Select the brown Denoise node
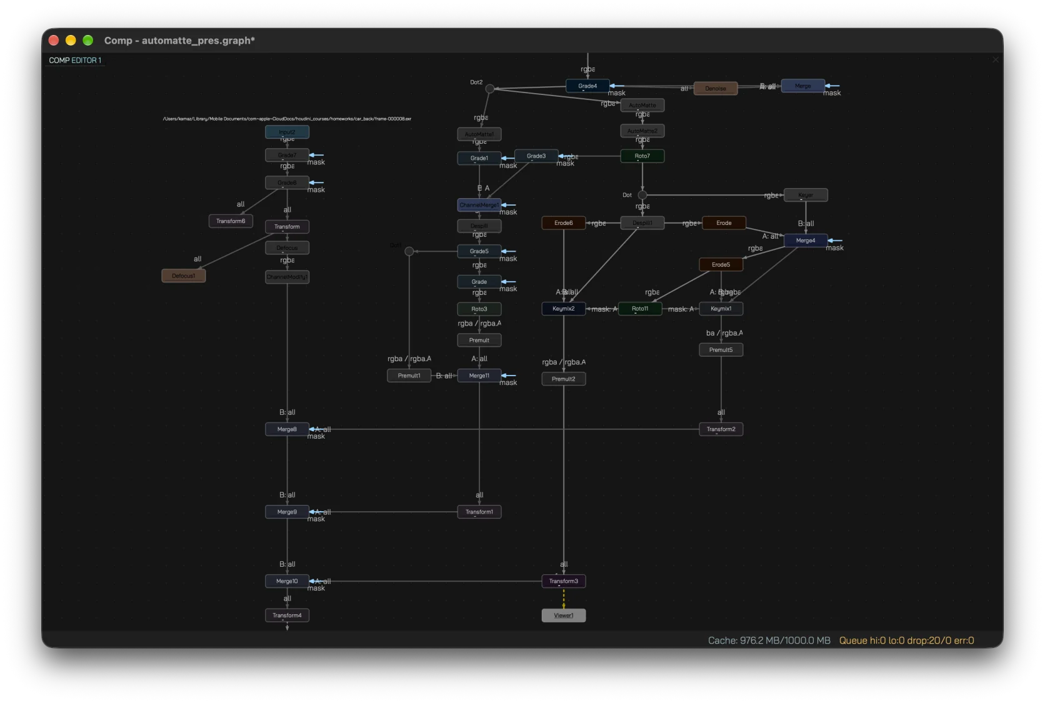This screenshot has height=703, width=1045. [x=716, y=89]
